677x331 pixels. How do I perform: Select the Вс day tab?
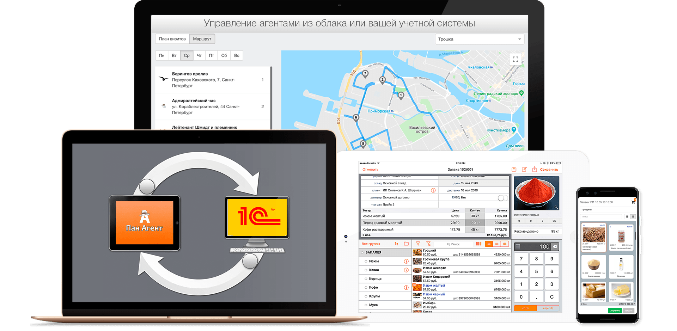click(237, 56)
